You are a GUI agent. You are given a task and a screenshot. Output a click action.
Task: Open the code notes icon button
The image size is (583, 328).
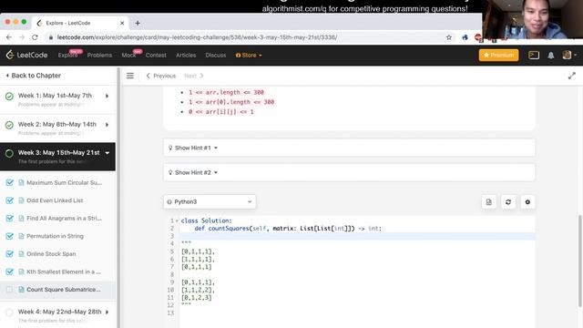(x=488, y=202)
